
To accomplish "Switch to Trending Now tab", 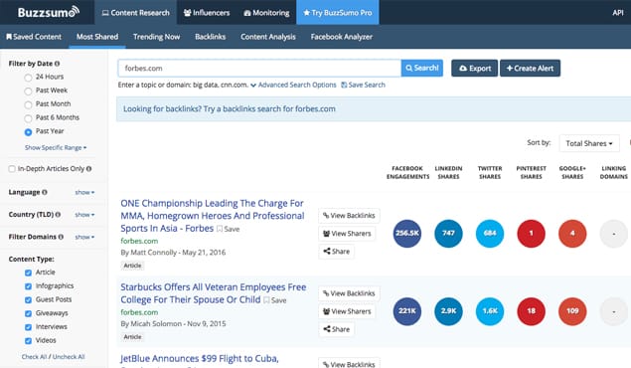I will click(157, 37).
